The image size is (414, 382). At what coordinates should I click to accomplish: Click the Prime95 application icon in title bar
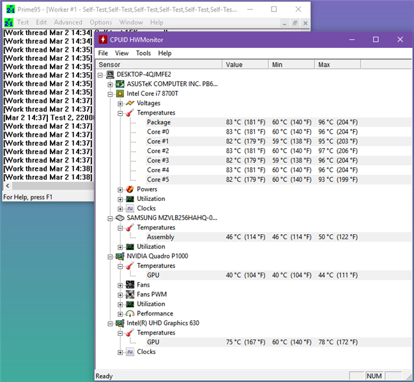coord(11,9)
